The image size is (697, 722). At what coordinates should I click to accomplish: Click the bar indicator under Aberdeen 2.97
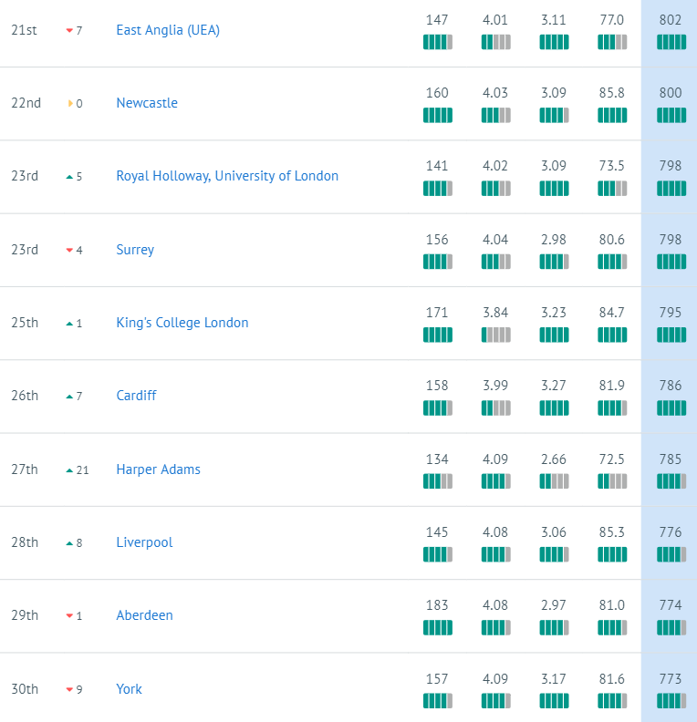click(x=554, y=627)
